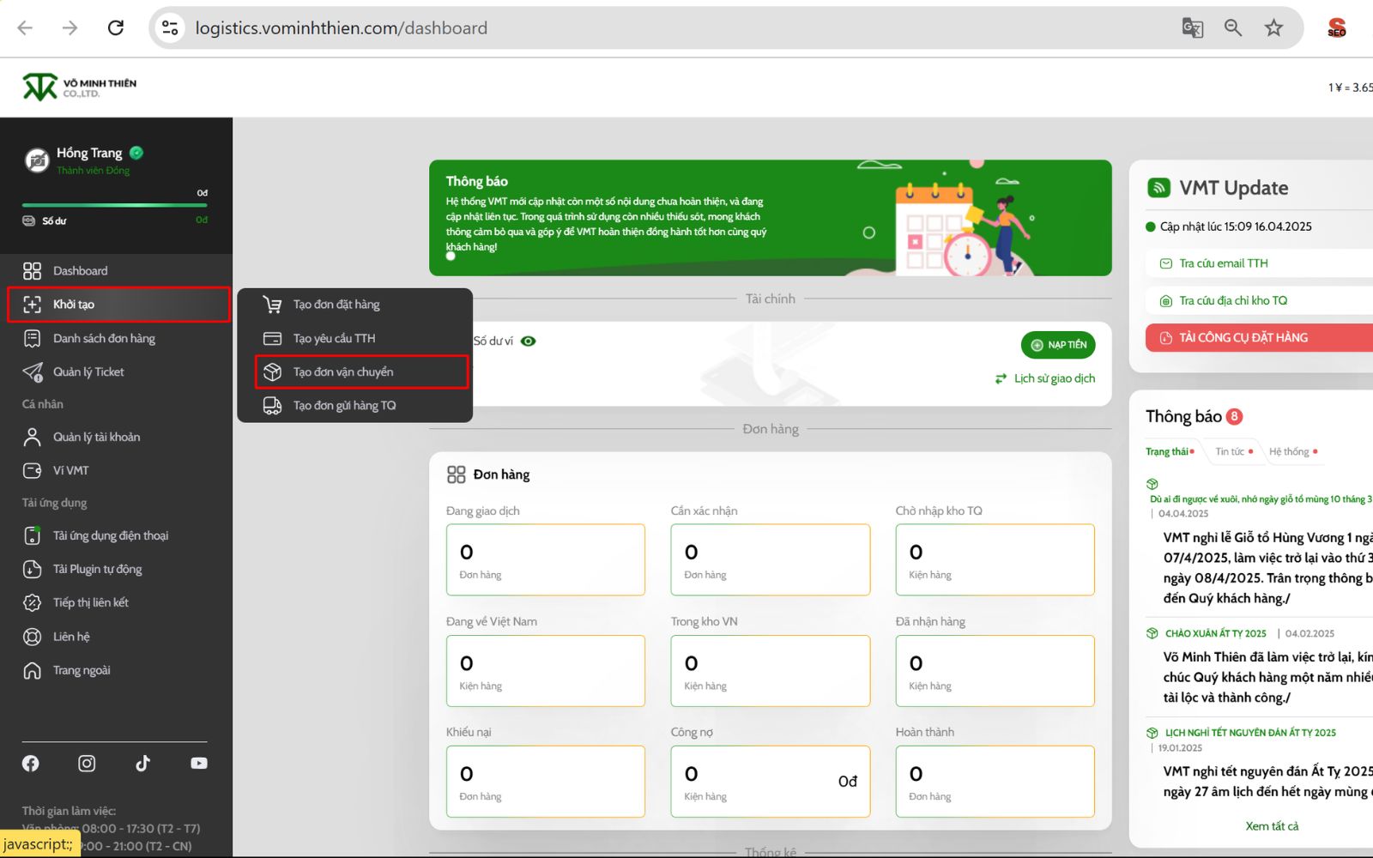Switch to the Tin tức tab
Viewport: 1373px width, 858px height.
[x=1230, y=451]
